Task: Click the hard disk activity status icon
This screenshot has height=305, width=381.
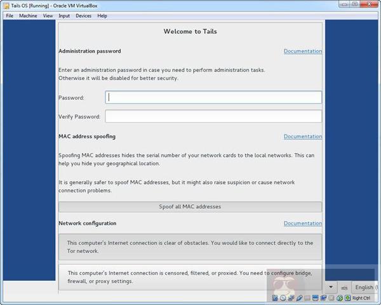Action: coord(274,298)
